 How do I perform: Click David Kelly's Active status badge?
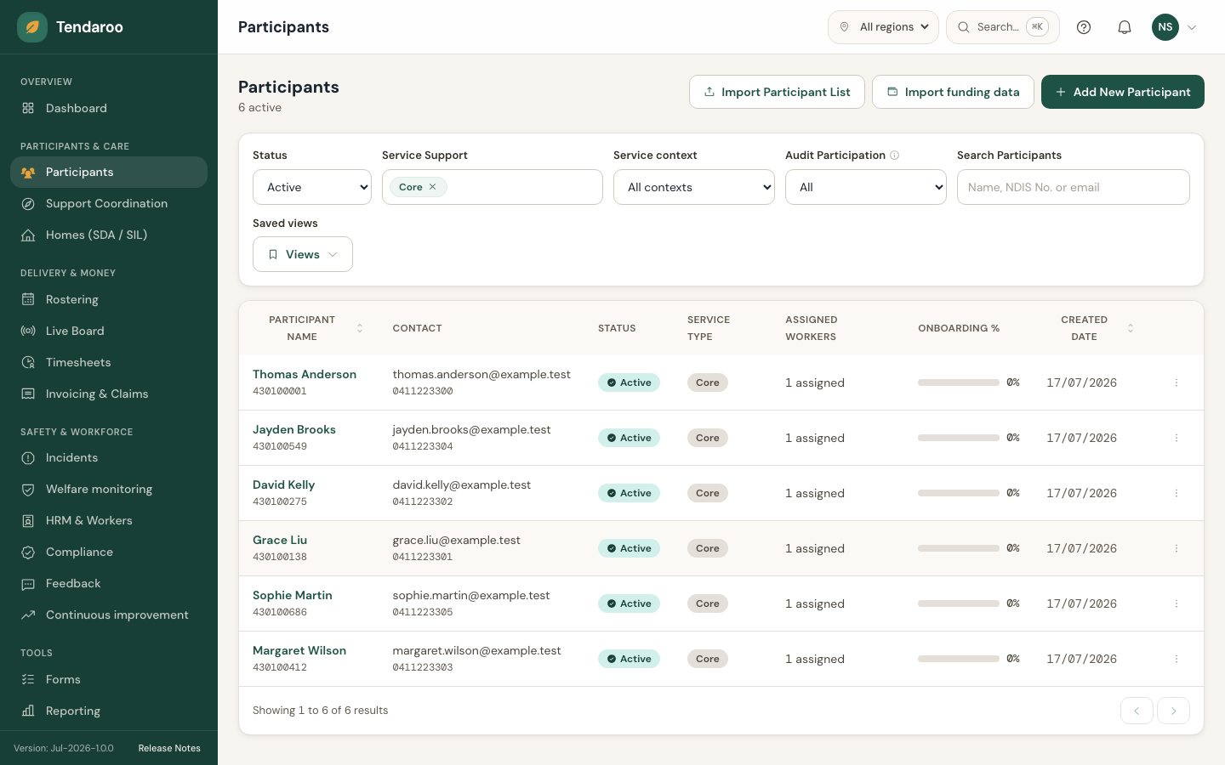click(629, 493)
